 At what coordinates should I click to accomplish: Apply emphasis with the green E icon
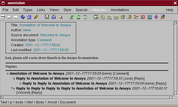pos(71,17)
